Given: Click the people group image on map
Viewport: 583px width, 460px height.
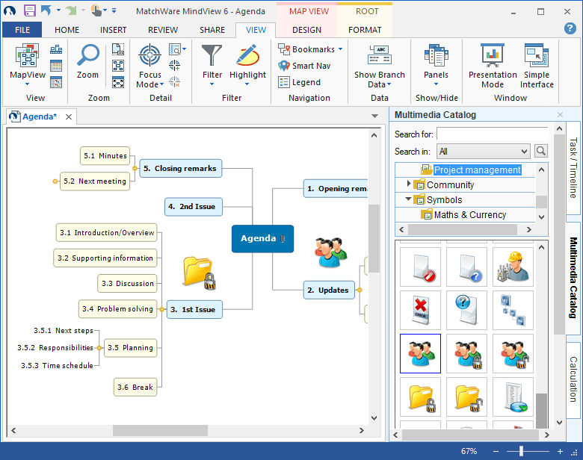Looking at the screenshot, I should [x=330, y=252].
